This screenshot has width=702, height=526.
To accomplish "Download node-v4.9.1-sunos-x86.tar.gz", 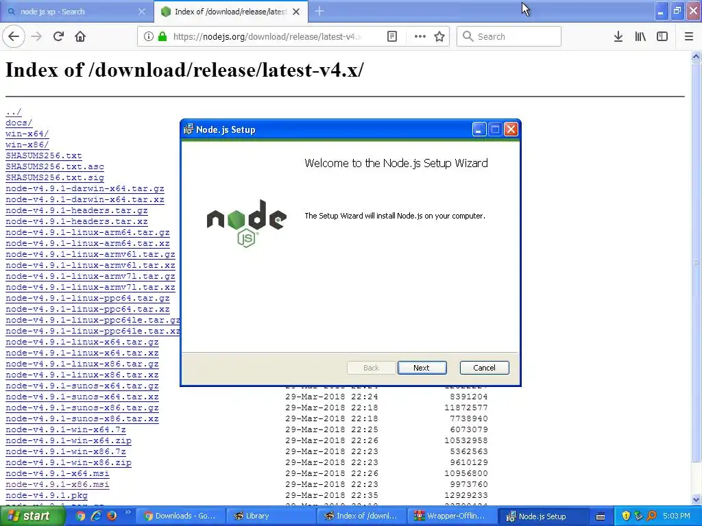I will (x=82, y=408).
